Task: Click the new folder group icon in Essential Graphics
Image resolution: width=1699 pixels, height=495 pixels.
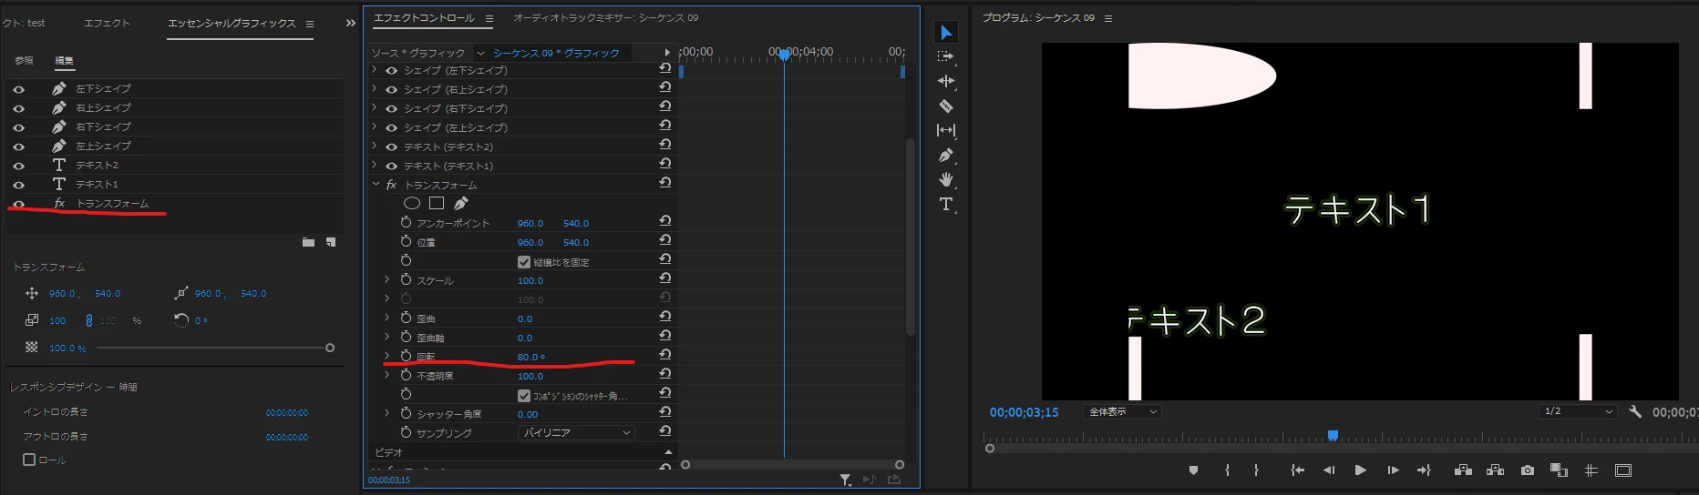Action: (x=308, y=242)
